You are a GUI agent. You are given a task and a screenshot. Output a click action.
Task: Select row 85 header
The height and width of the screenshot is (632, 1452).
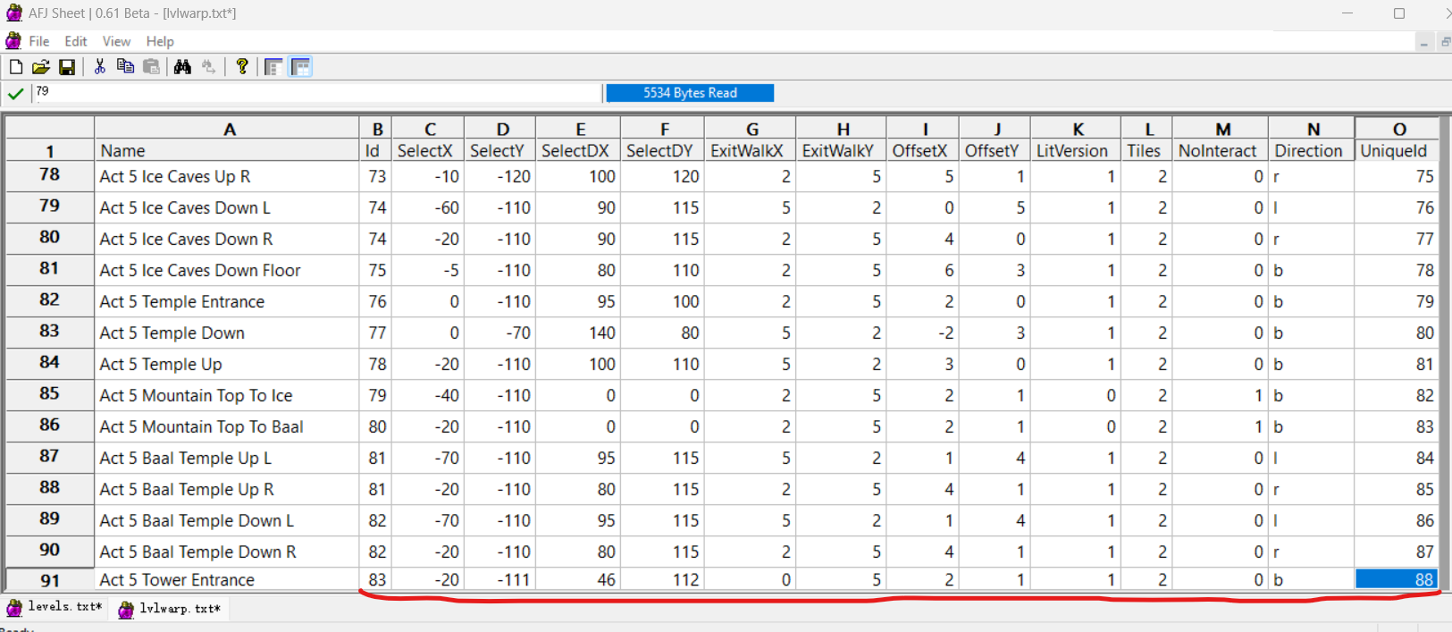50,394
